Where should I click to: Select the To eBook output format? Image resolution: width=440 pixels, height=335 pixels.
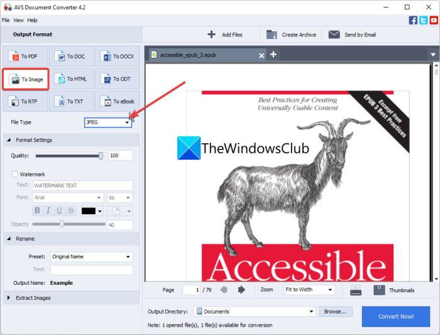[118, 102]
